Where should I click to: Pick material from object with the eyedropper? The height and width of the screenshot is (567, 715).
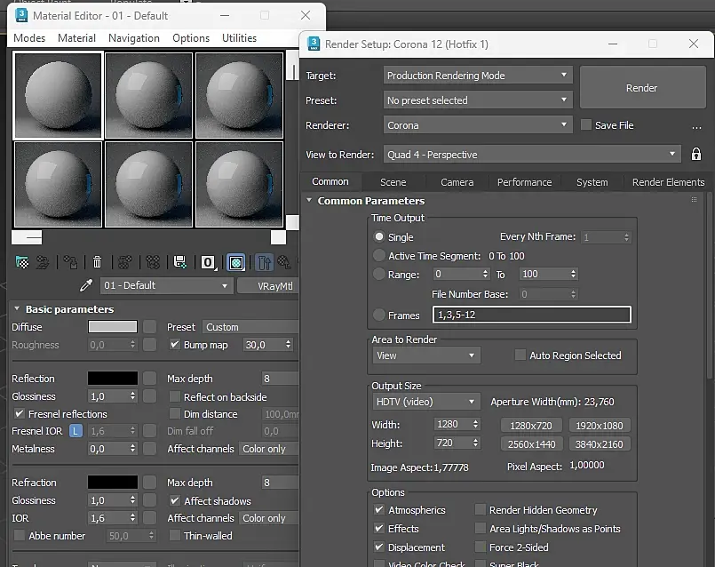coord(86,285)
